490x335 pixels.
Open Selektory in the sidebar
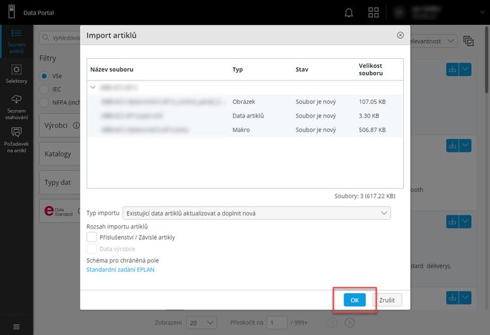pyautogui.click(x=16, y=73)
